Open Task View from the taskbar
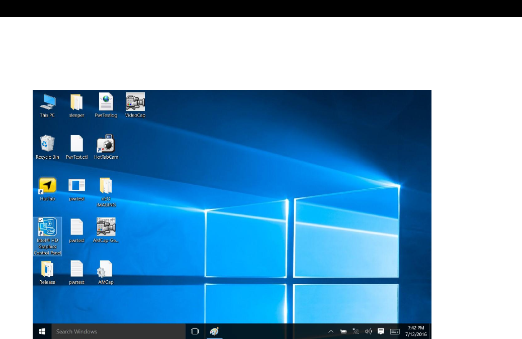 pyautogui.click(x=195, y=331)
